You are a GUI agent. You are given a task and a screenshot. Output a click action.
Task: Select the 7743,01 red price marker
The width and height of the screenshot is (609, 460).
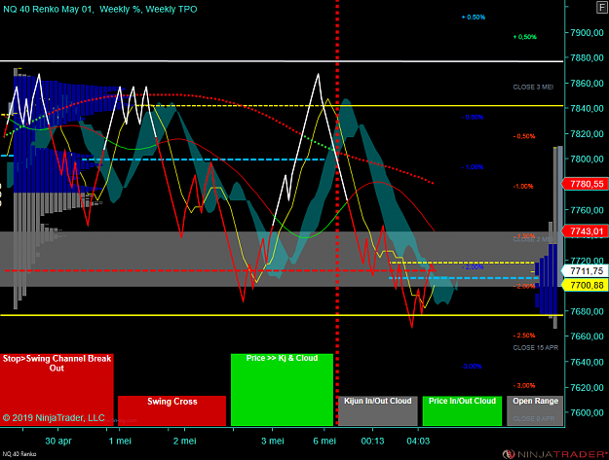[x=586, y=231]
